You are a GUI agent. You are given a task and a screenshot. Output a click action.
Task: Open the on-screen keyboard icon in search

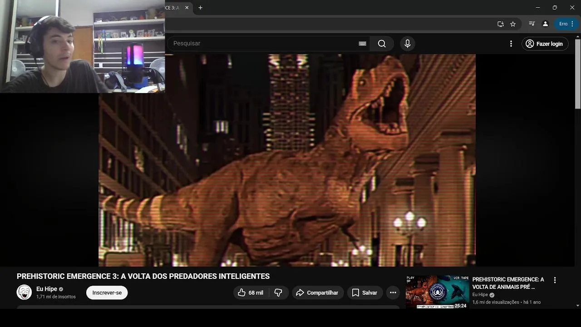pos(362,44)
